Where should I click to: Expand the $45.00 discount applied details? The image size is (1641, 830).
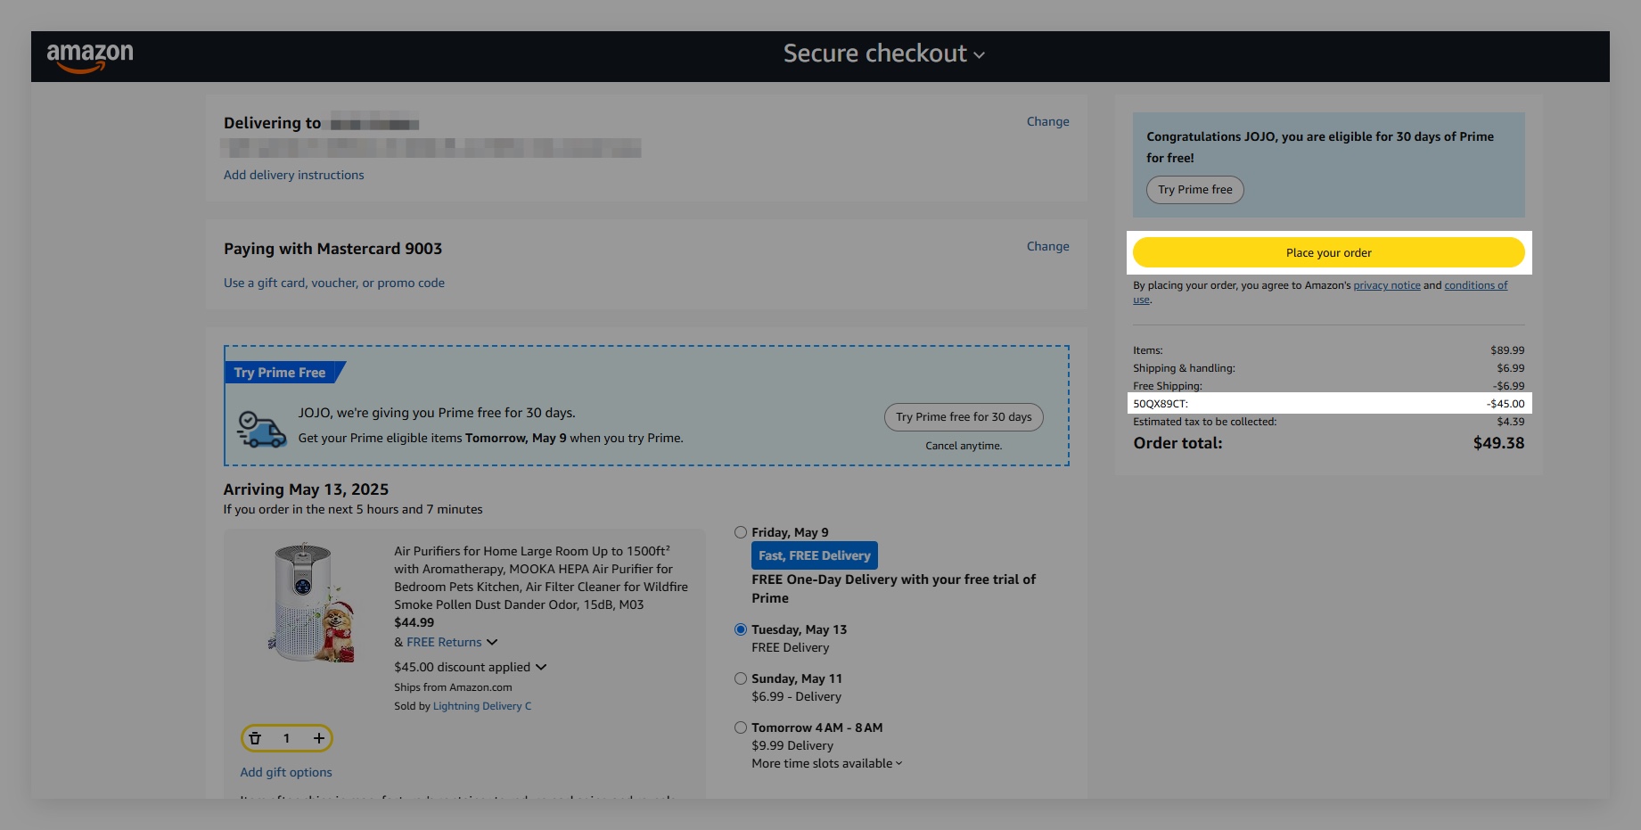[x=541, y=667]
